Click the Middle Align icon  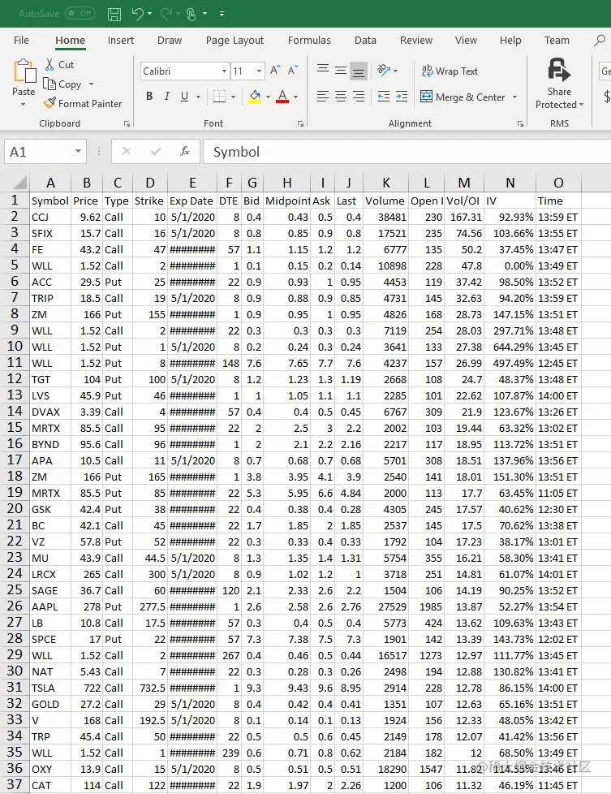341,70
